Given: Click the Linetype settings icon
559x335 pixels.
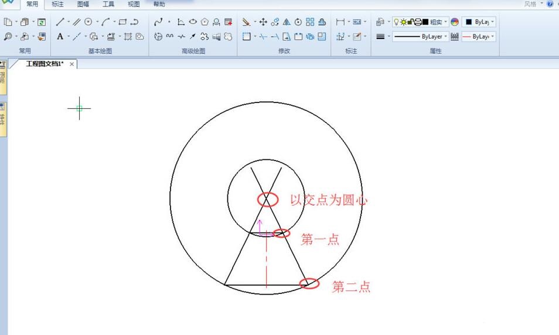Looking at the screenshot, I should pos(455,36).
